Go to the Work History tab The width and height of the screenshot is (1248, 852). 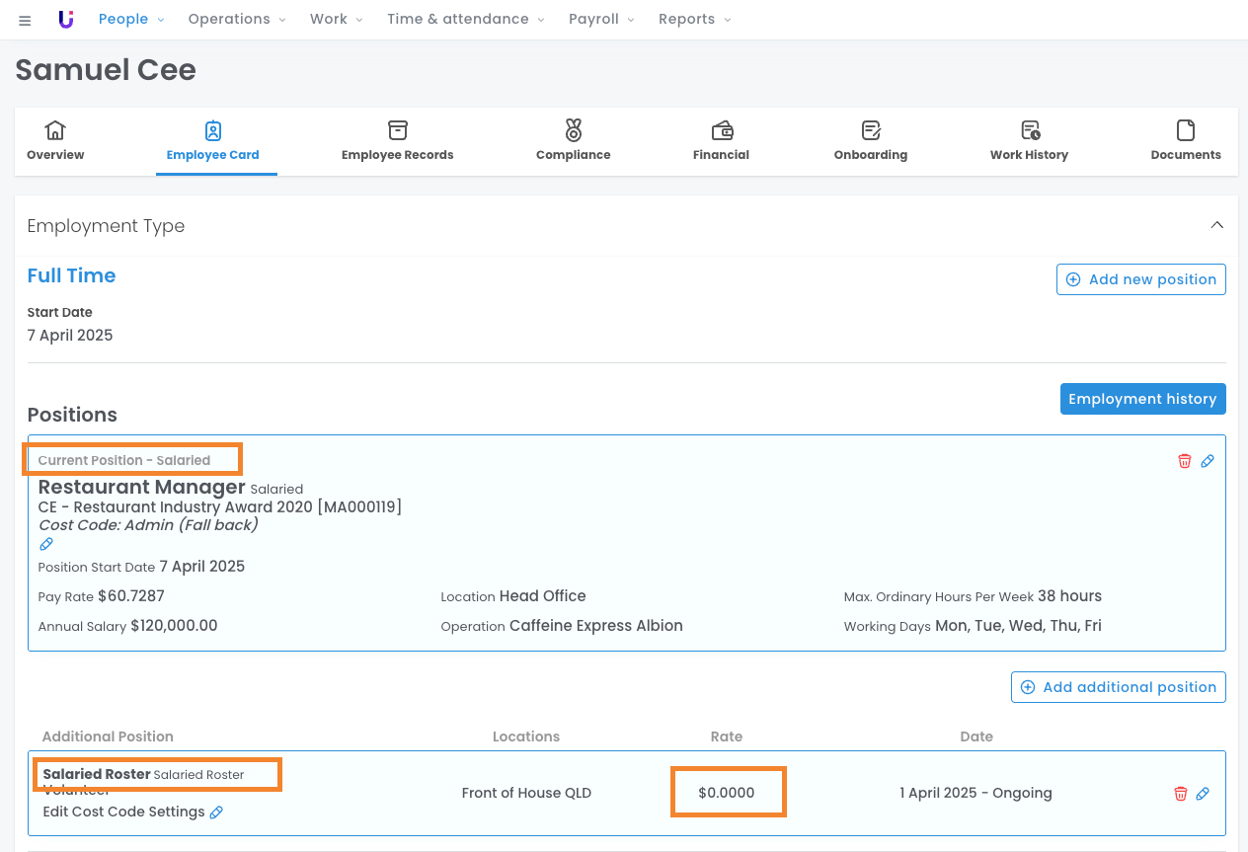point(1029,141)
